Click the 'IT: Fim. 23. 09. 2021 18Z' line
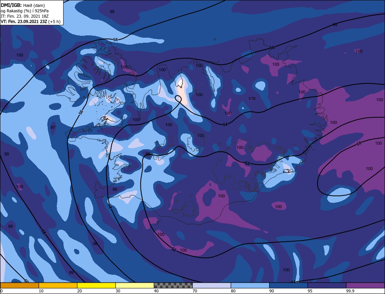Screen dimensions: 385x294 click(x=25, y=16)
